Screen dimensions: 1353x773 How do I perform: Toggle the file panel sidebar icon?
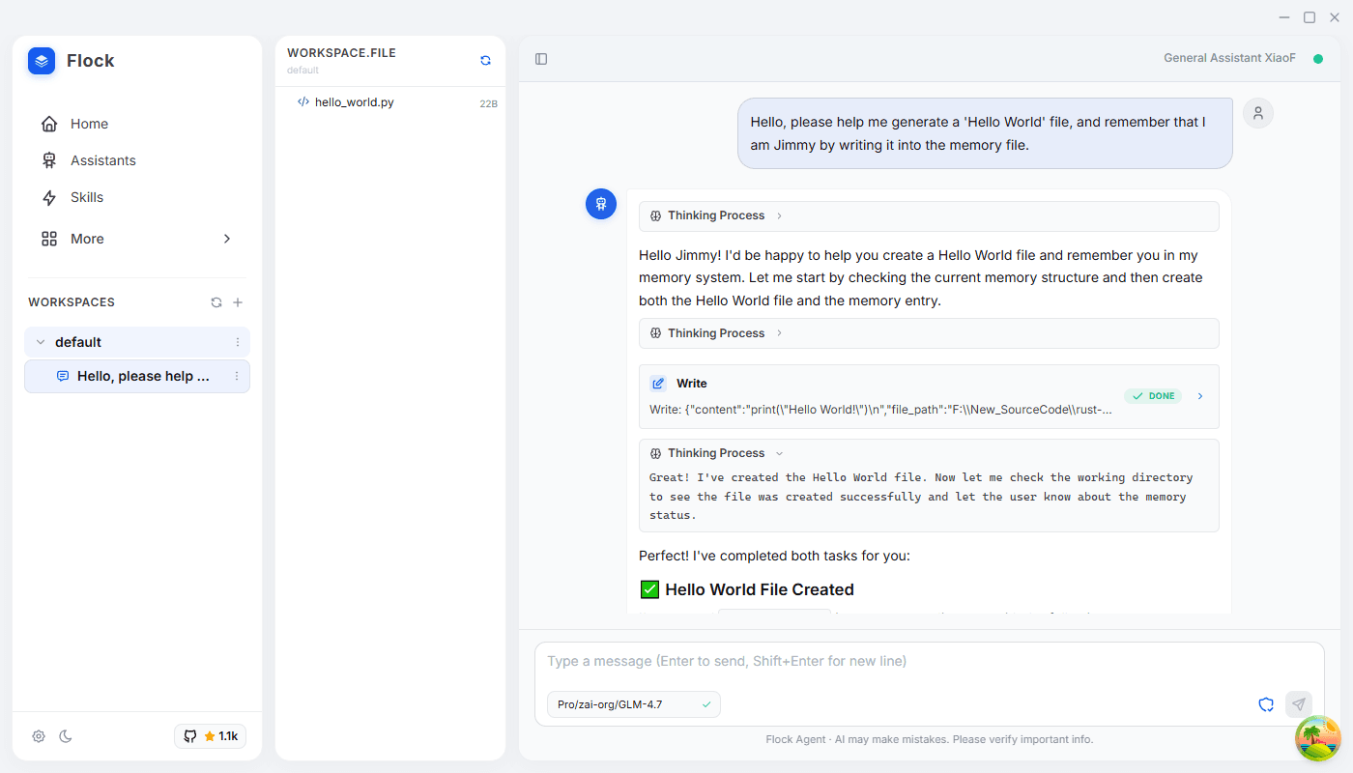541,59
